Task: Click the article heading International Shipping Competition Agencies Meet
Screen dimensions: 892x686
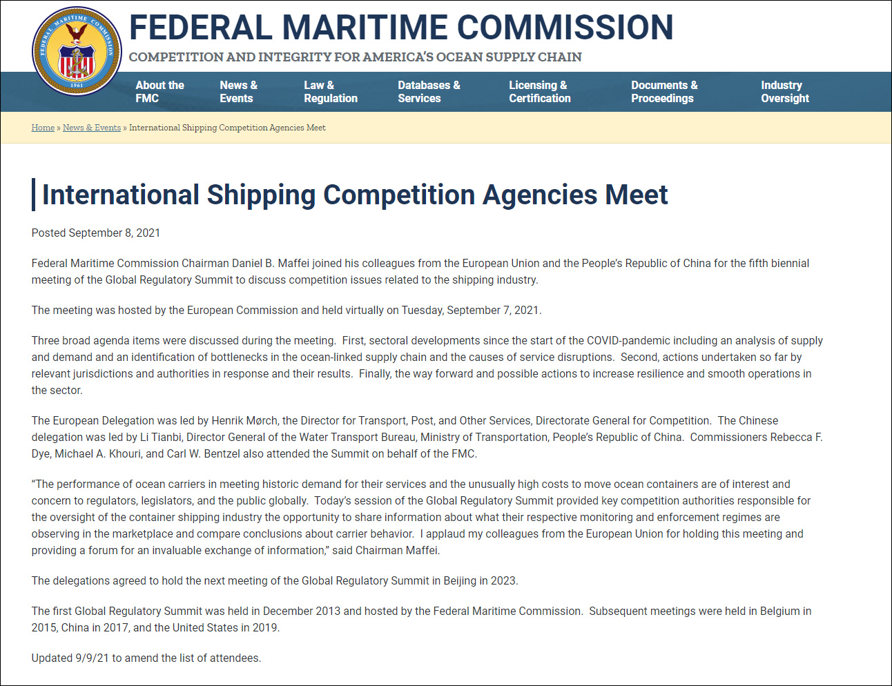Action: tap(355, 195)
